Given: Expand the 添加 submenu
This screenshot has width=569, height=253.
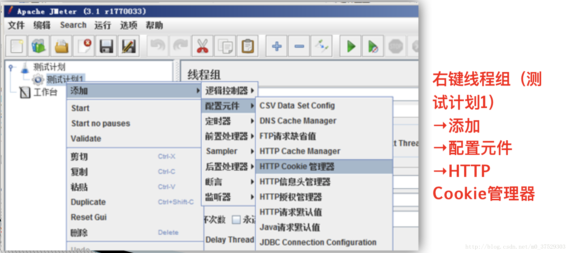Looking at the screenshot, I should click(x=134, y=91).
